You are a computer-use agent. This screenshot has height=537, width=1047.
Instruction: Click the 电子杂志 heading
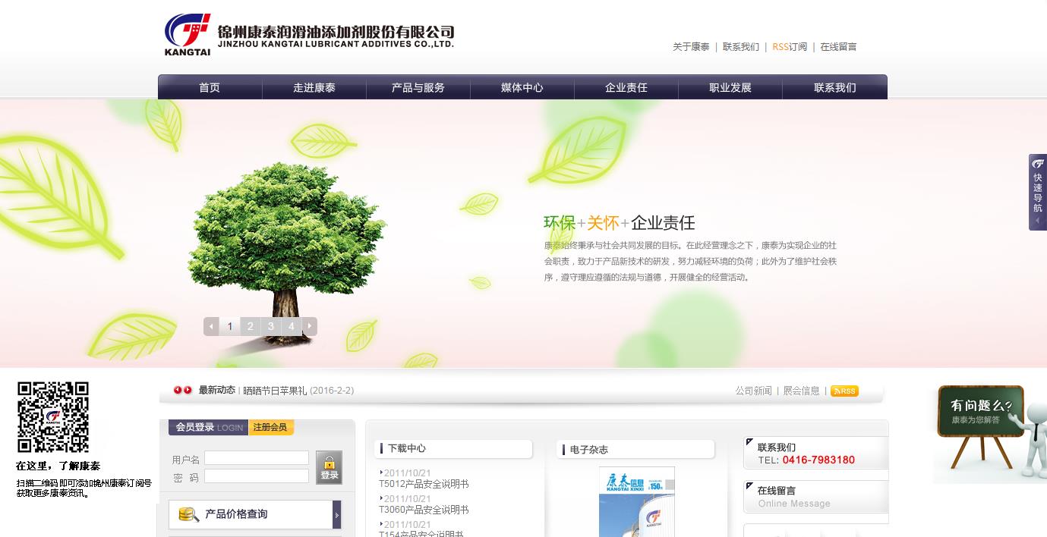click(589, 450)
